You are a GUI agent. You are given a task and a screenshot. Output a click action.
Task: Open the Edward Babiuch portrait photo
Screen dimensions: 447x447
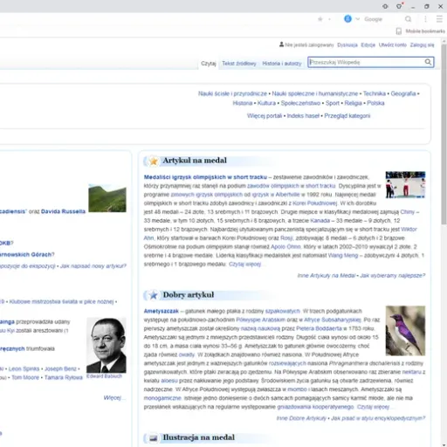click(x=107, y=345)
